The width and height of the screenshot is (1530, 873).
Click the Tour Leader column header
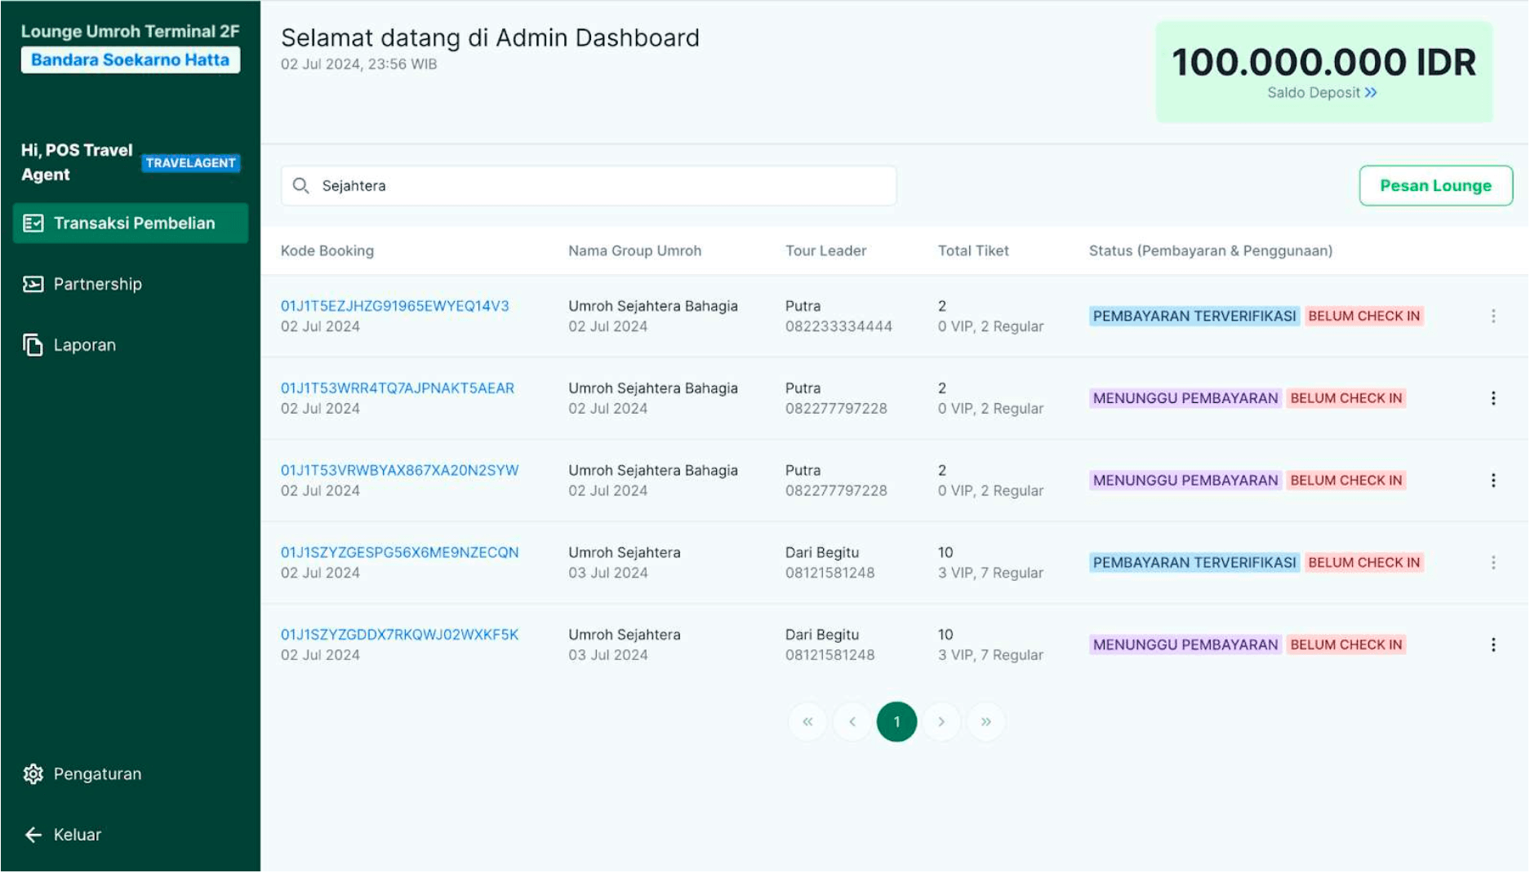(825, 251)
